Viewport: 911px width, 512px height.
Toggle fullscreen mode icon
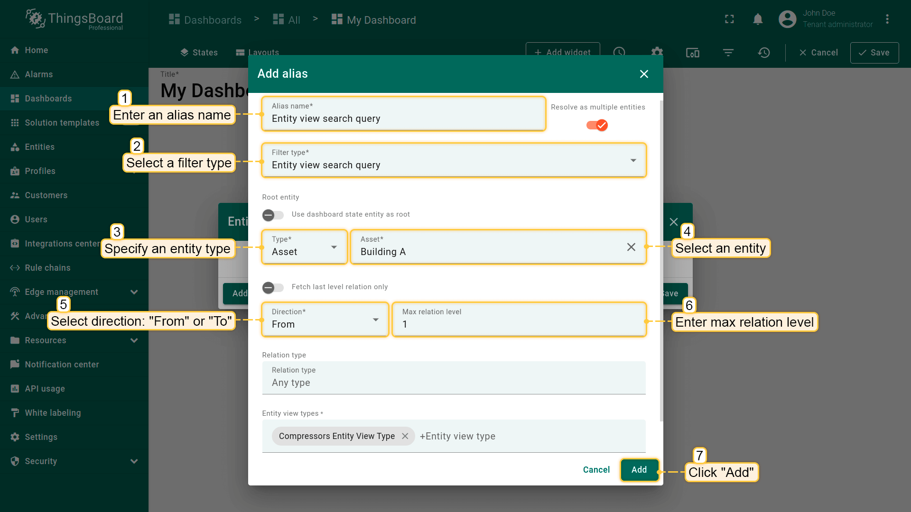tap(729, 19)
